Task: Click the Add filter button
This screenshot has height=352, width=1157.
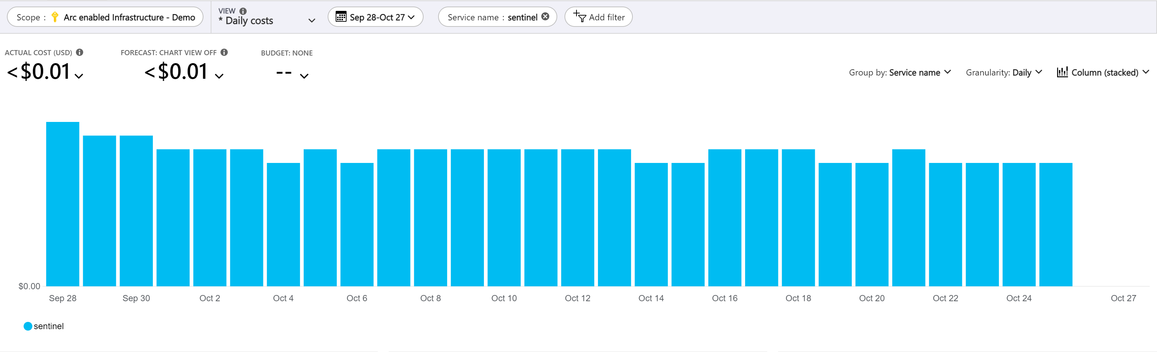Action: point(598,17)
